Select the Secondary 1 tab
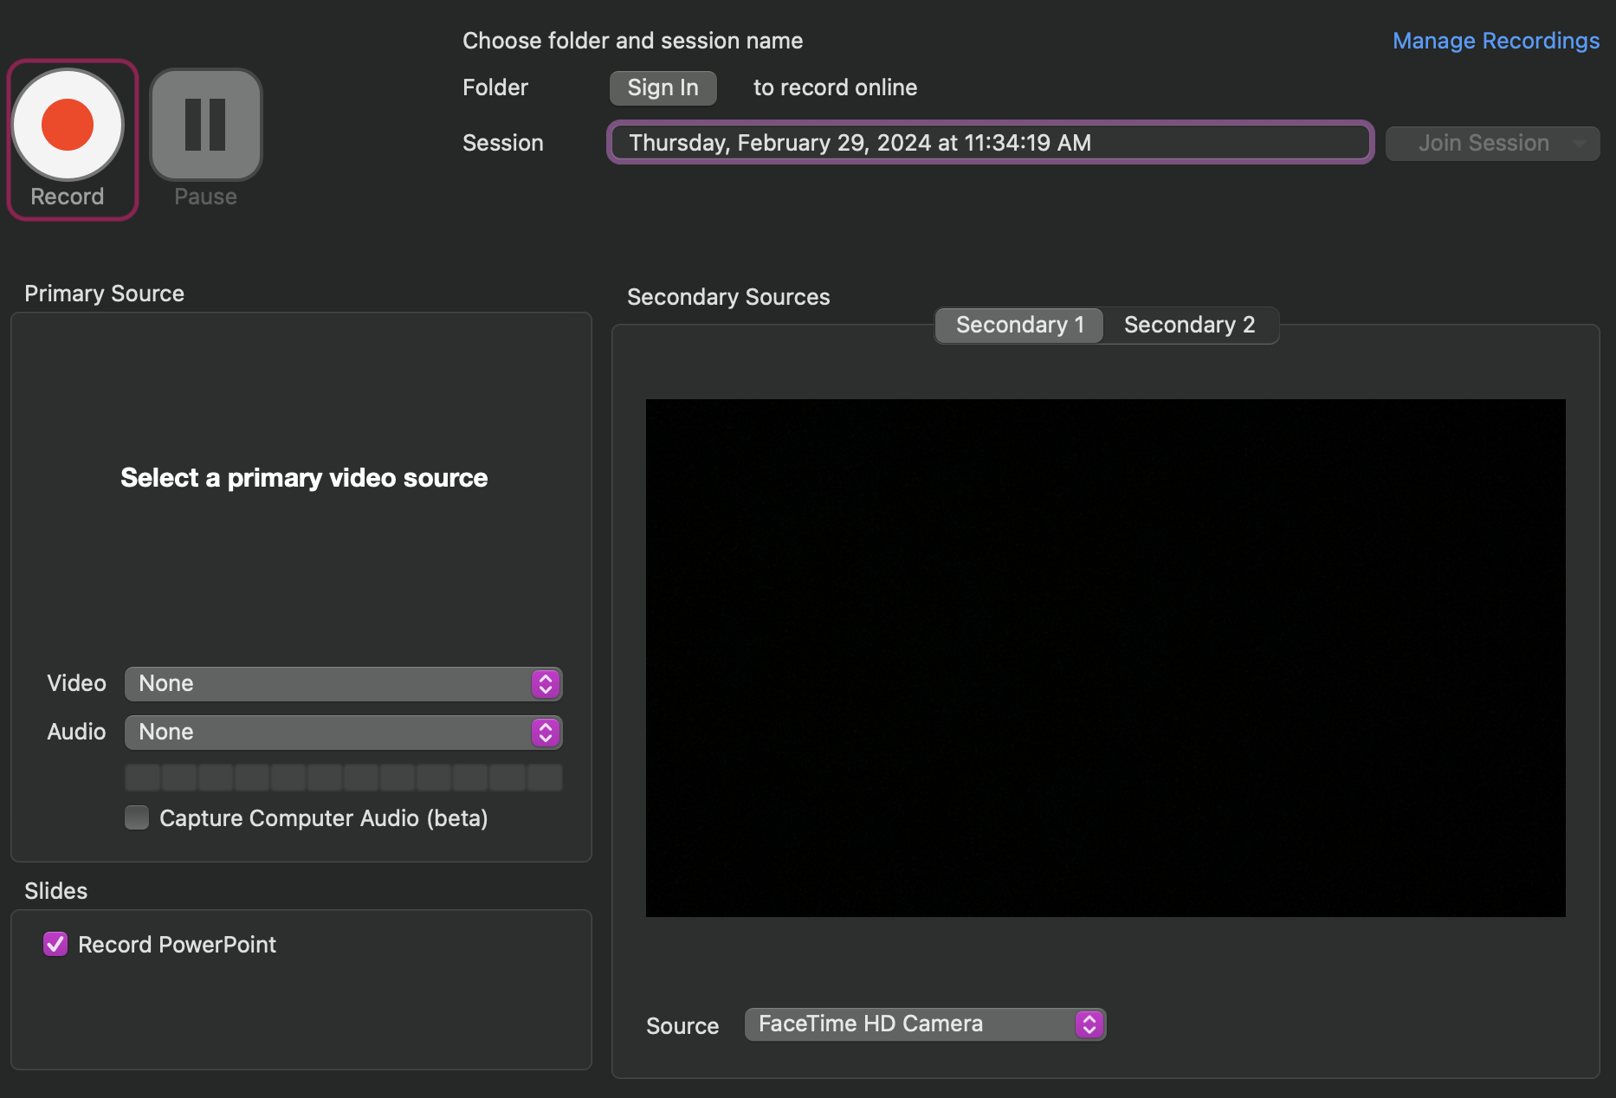Screen dimensions: 1616x1098 [x=1019, y=326]
